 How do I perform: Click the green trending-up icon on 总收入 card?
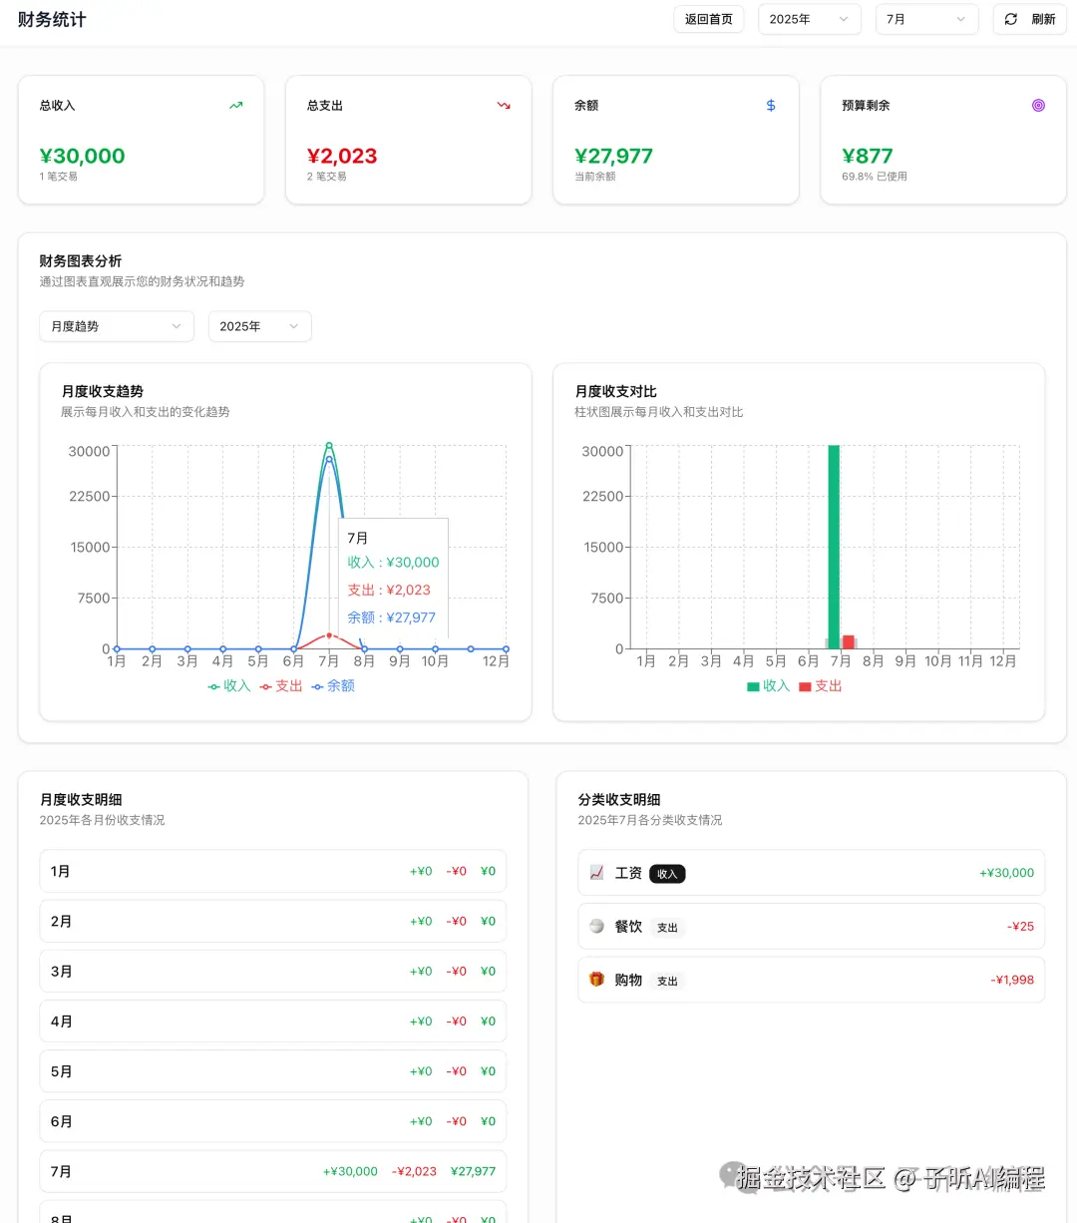coord(236,105)
